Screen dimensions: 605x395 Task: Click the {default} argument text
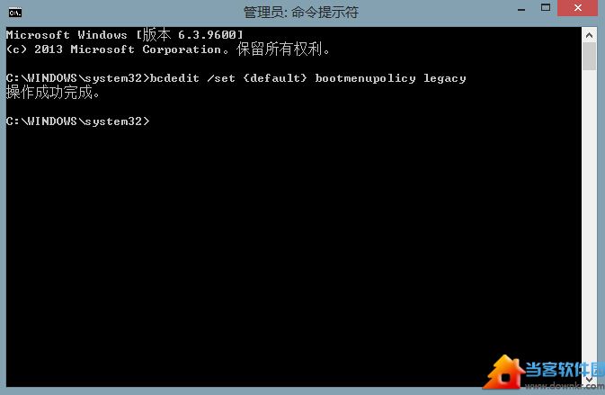(x=275, y=78)
